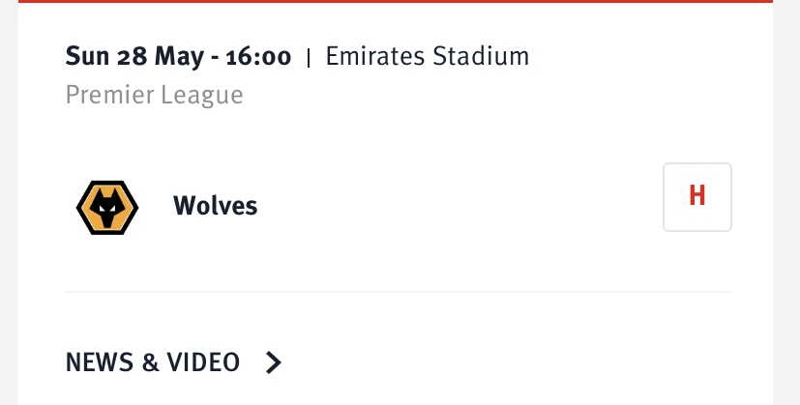Select the Wolves team name
Viewport: 800px width, 405px height.
(216, 206)
